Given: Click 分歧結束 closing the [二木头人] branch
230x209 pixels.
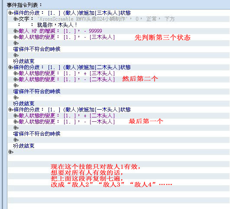Looking at the screenshot, I should tap(24, 104).
